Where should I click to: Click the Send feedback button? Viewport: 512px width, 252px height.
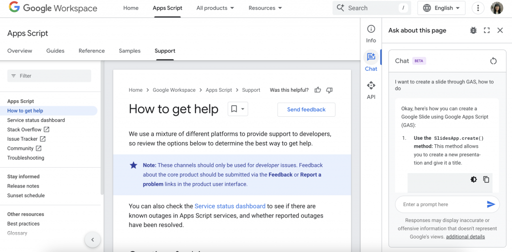point(306,110)
